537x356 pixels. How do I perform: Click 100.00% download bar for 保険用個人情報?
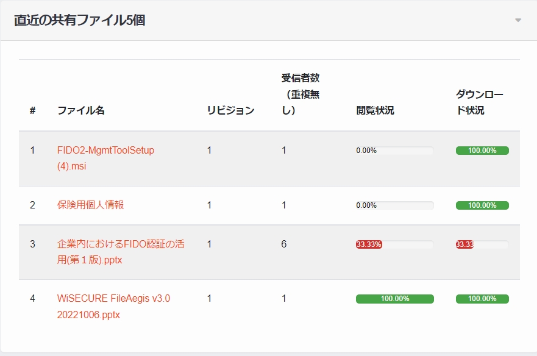point(482,205)
